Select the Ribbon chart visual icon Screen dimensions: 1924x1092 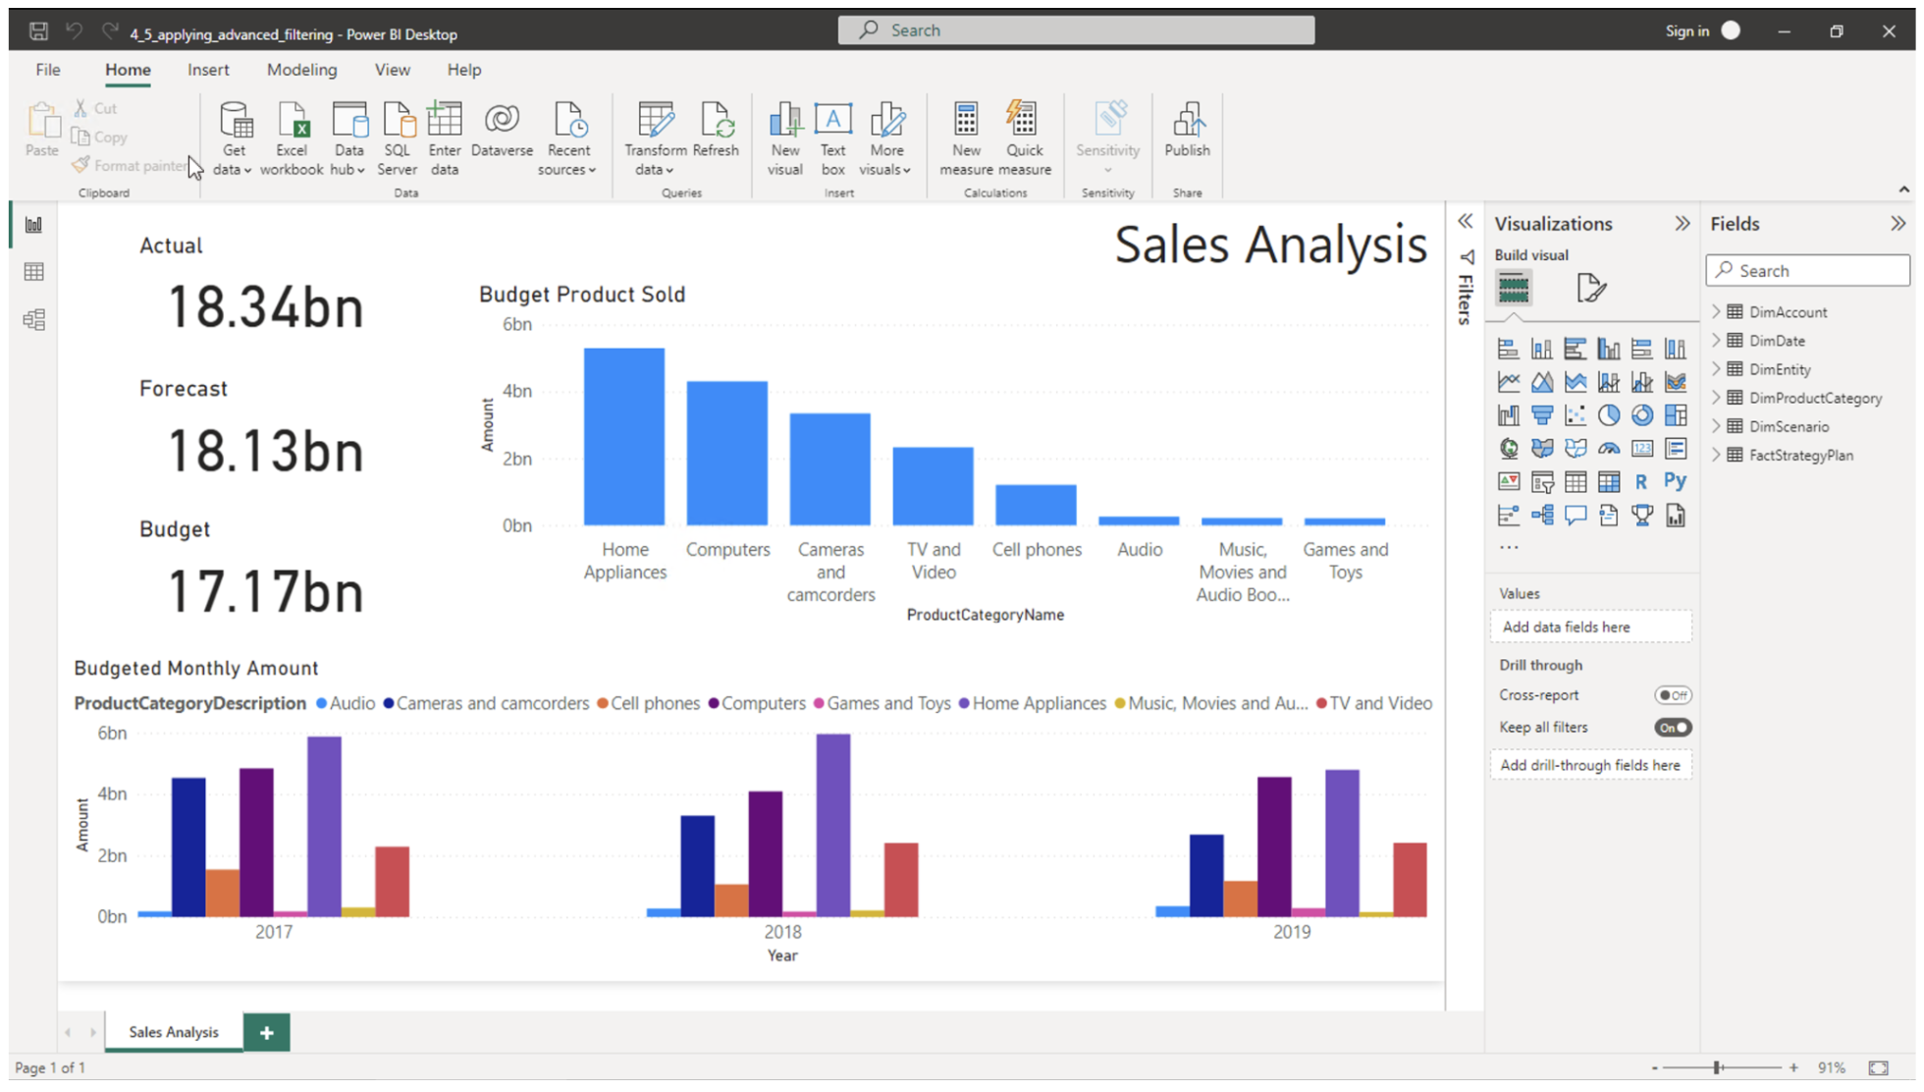1675,382
